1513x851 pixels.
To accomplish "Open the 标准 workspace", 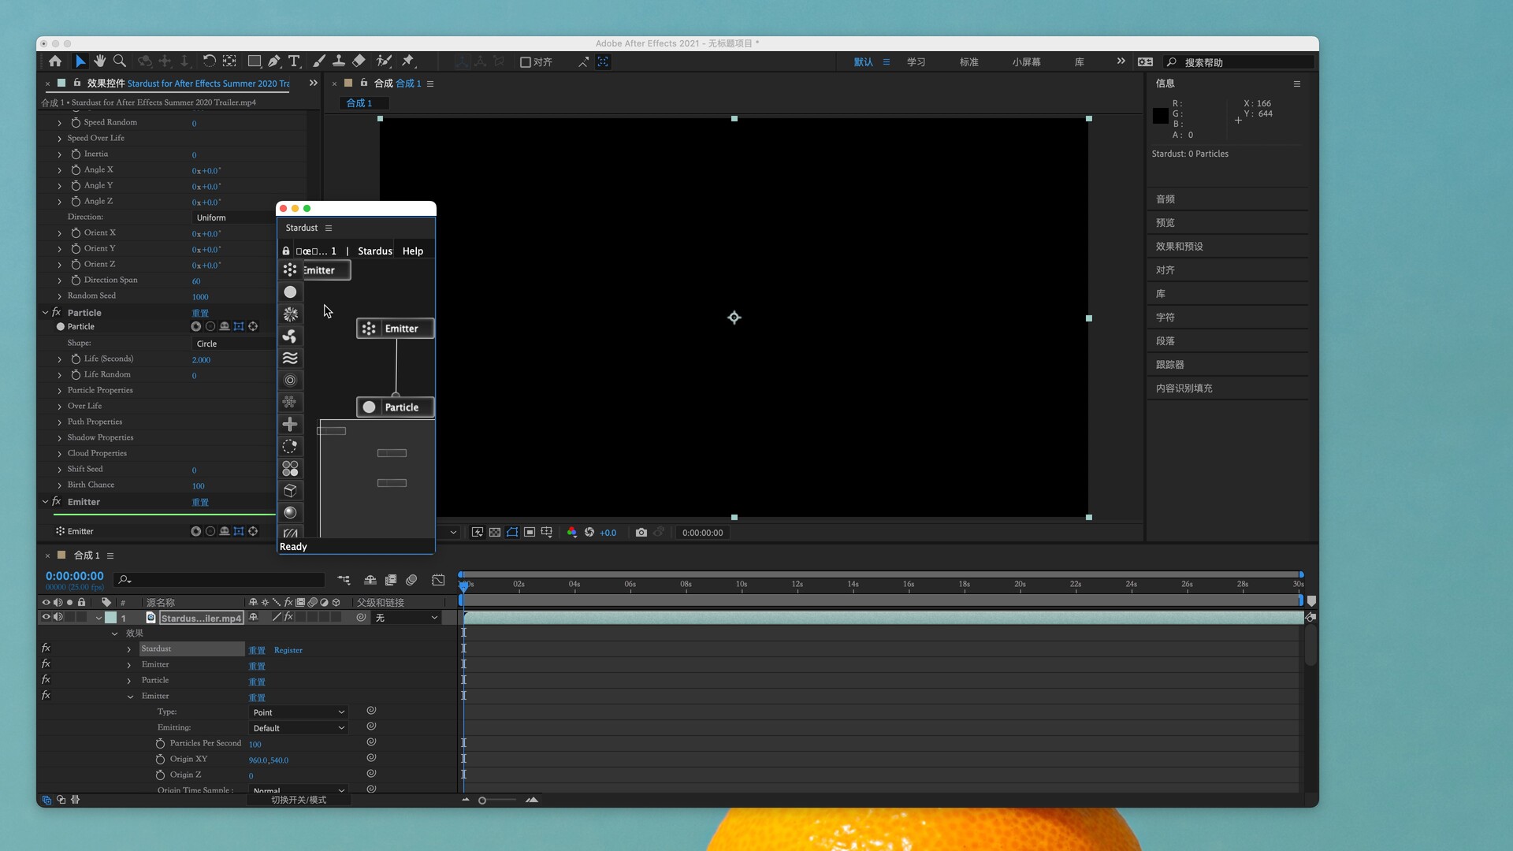I will pyautogui.click(x=968, y=61).
